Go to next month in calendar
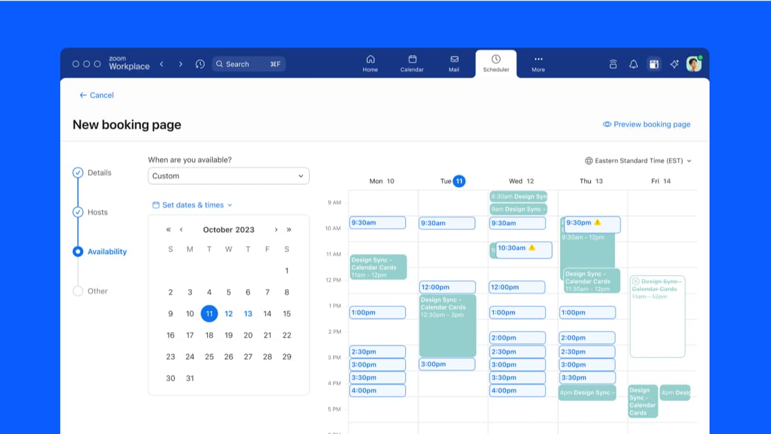The image size is (771, 434). (276, 229)
